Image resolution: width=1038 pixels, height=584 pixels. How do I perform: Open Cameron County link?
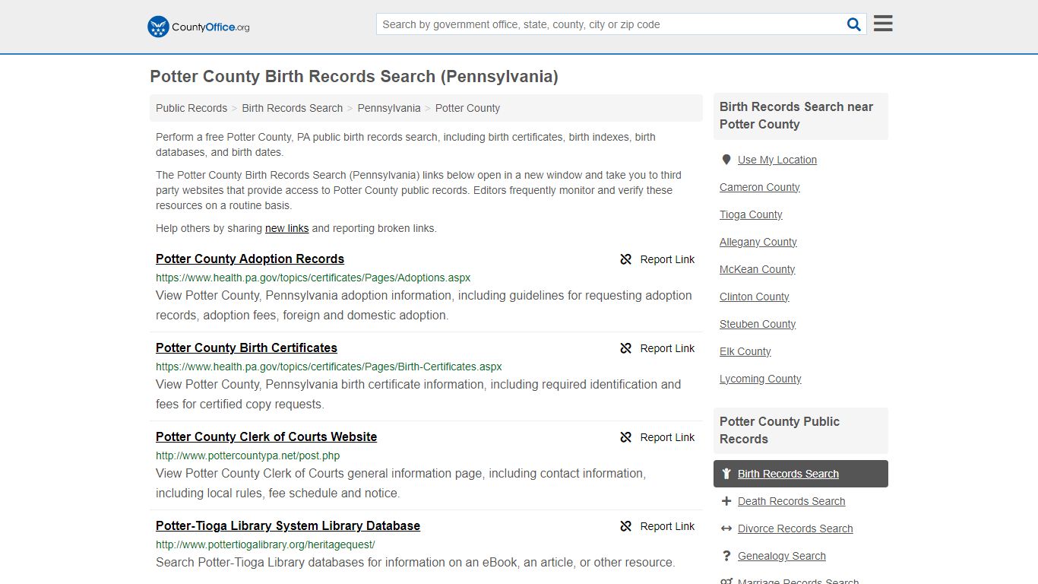pyautogui.click(x=760, y=187)
